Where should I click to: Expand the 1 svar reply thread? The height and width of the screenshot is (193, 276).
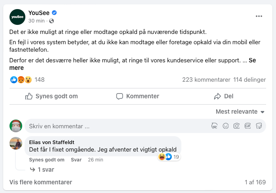pos(42,170)
